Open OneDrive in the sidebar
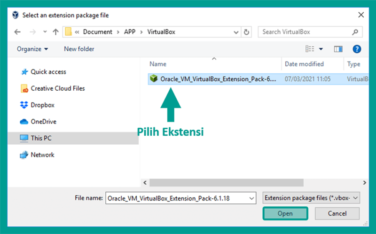This screenshot has width=376, height=234. coord(38,122)
